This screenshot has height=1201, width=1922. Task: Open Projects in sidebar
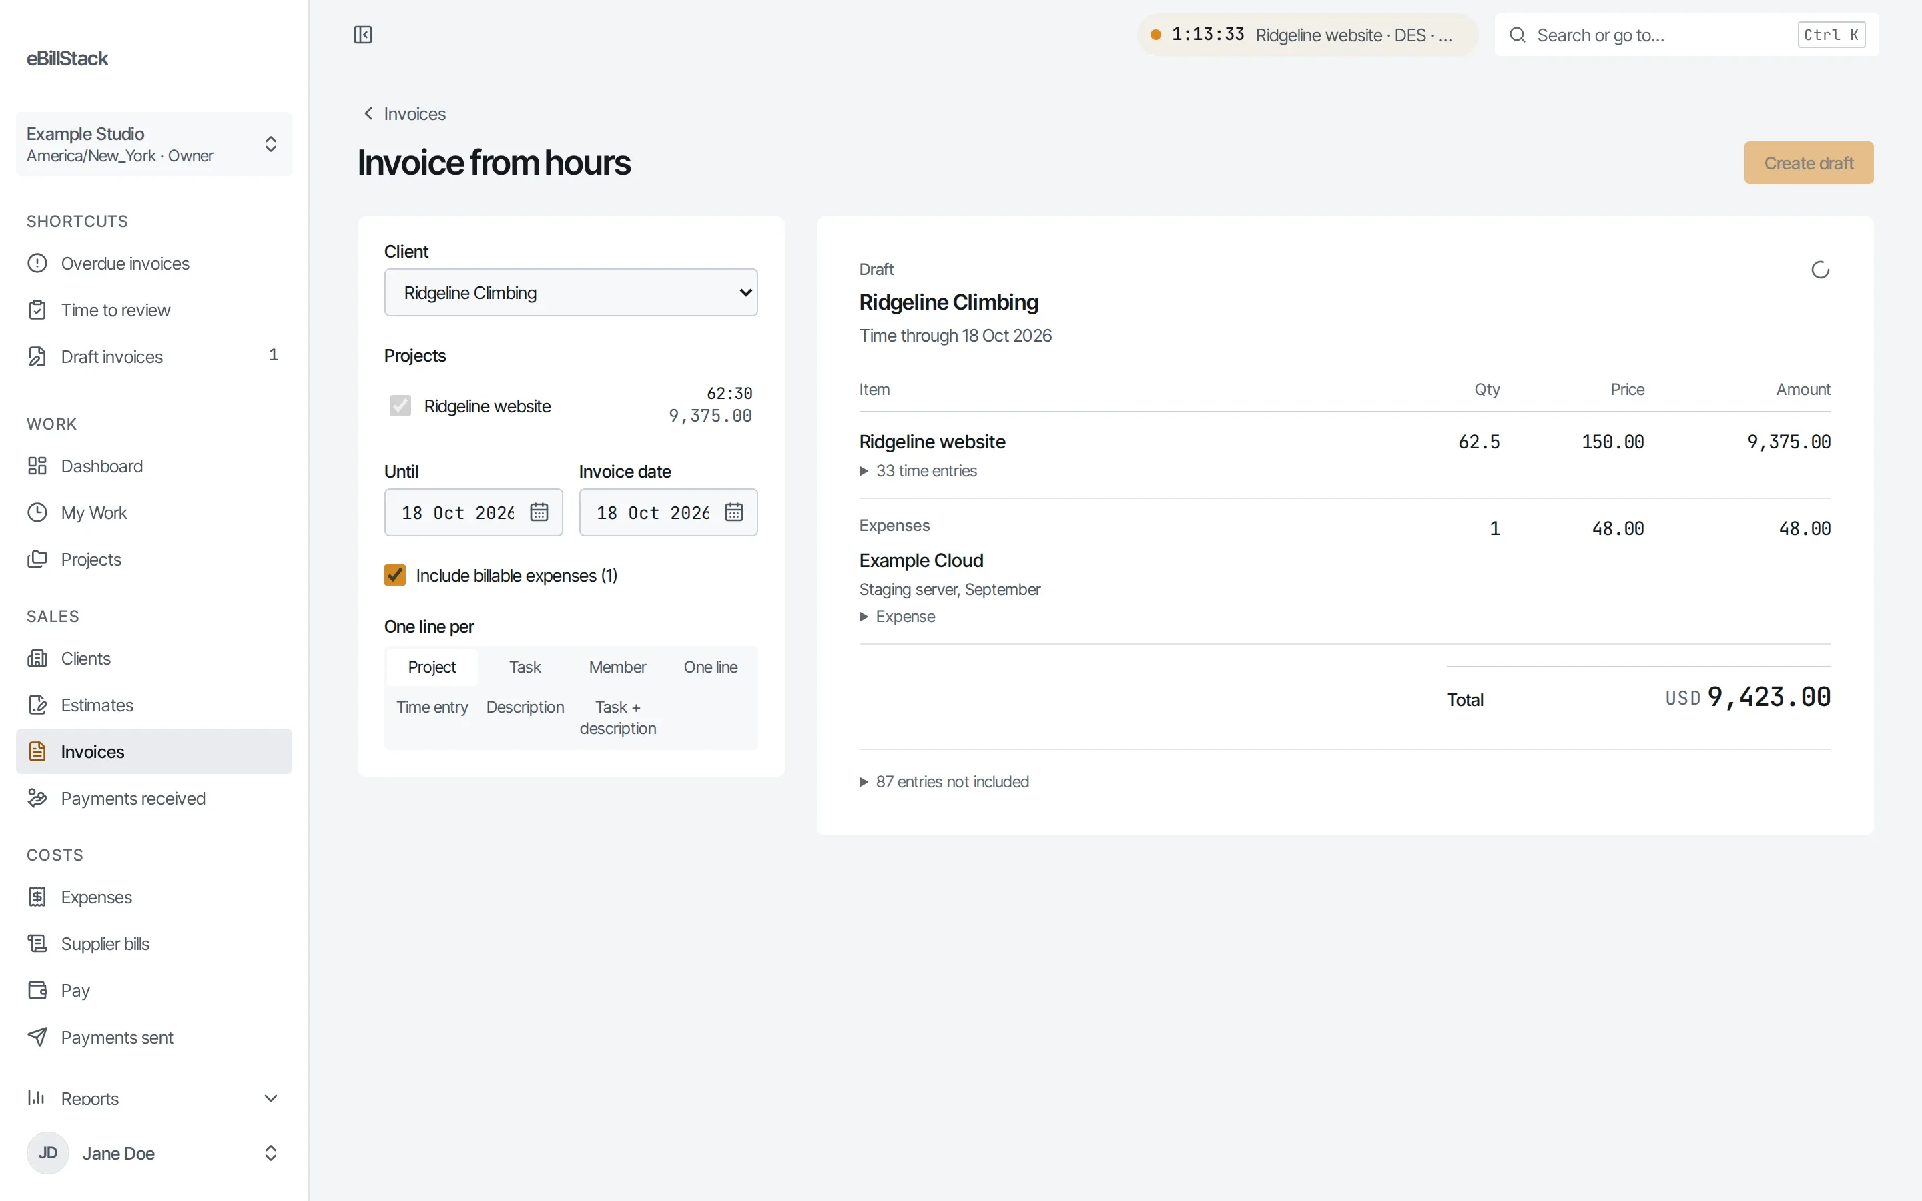154,560
